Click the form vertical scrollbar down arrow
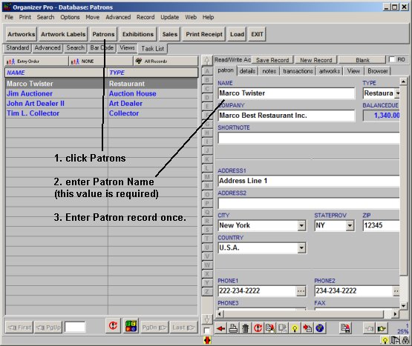Image resolution: width=412 pixels, height=346 pixels. click(x=403, y=305)
